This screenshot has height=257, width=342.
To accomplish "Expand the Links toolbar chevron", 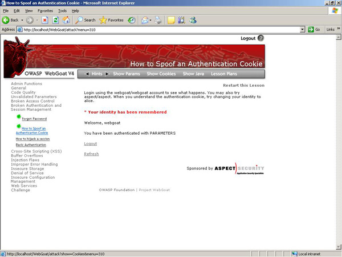I will click(x=338, y=29).
